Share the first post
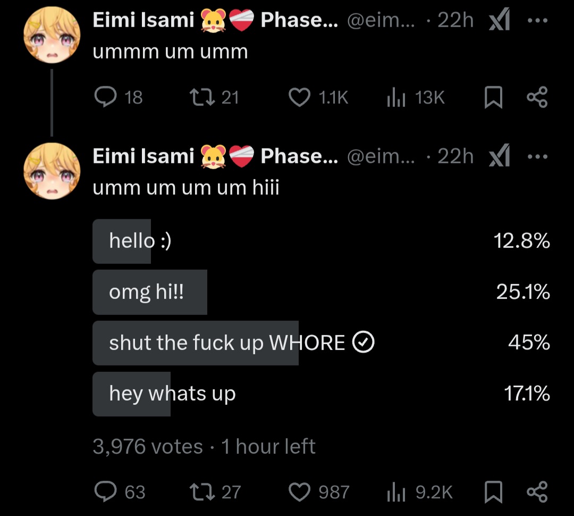This screenshot has height=516, width=574. 537,97
